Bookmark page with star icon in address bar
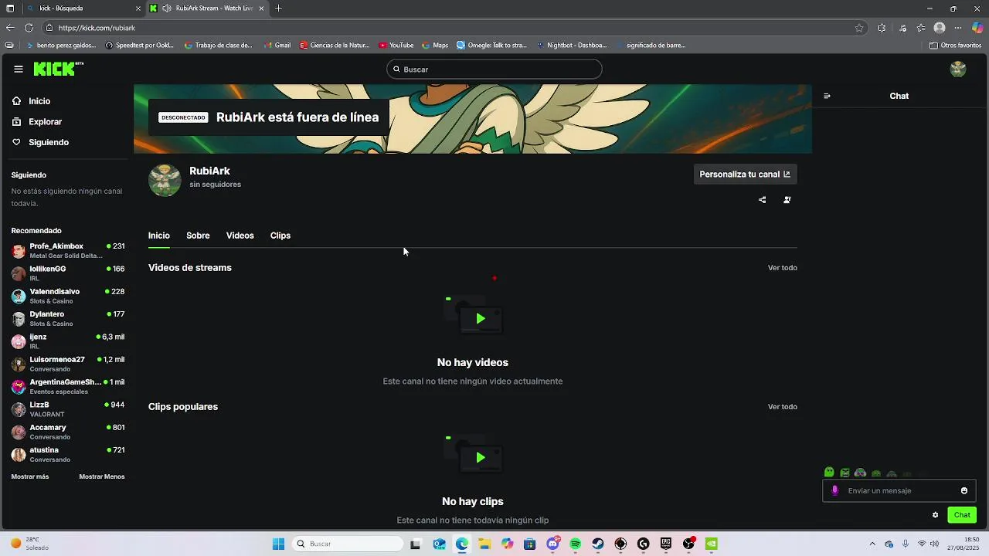 [x=859, y=28]
